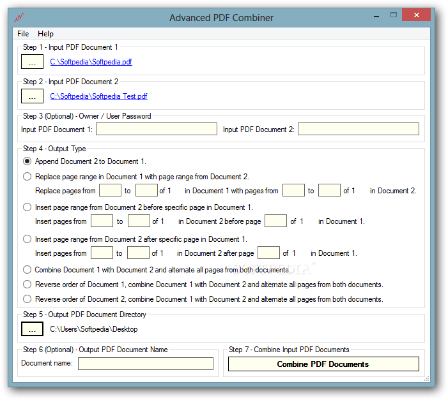
Task: Focus the Input PDF Document 2 password field
Action: pyautogui.click(x=359, y=129)
